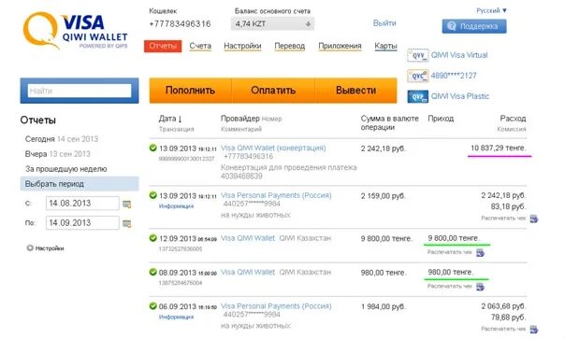Click the Расход column header
Image resolution: width=565 pixels, height=339 pixels.
click(513, 119)
